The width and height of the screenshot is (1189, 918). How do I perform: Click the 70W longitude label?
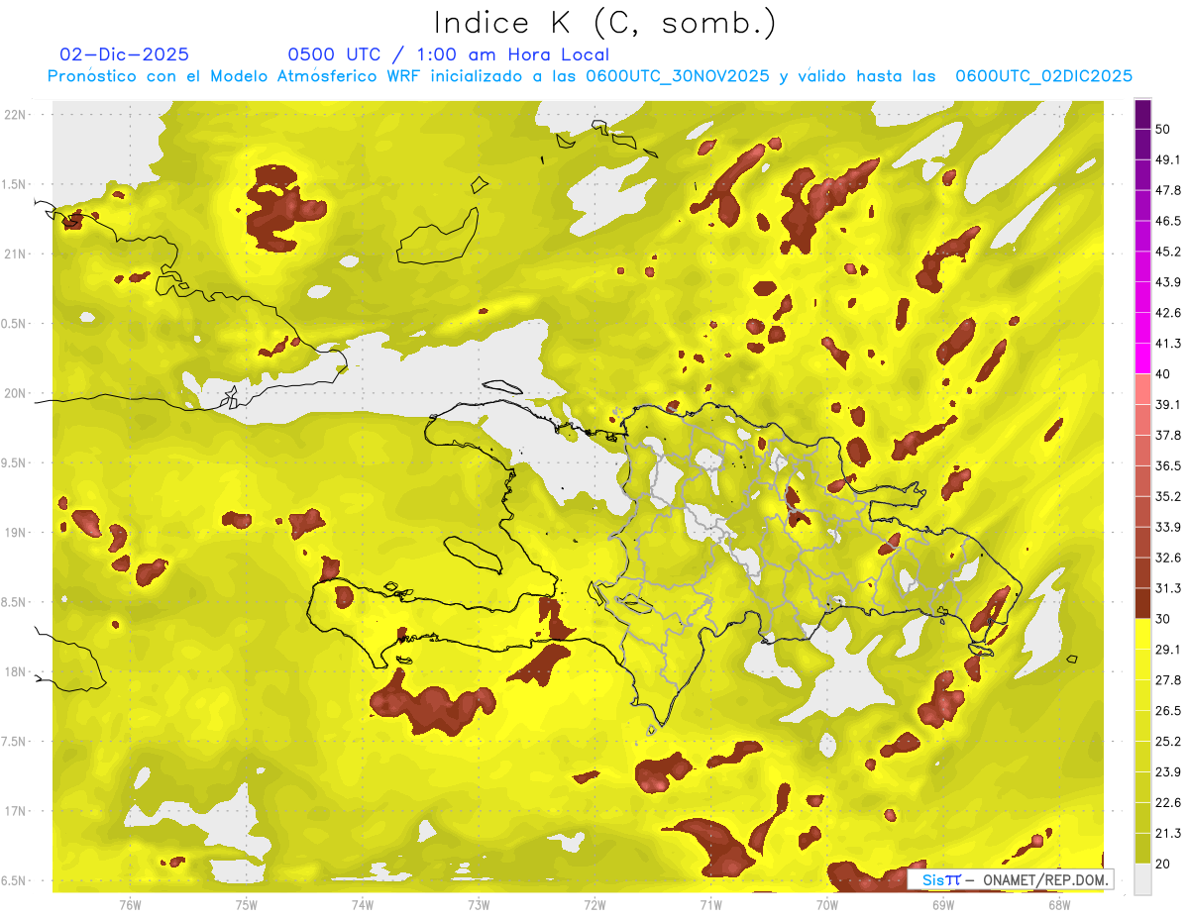pyautogui.click(x=826, y=904)
